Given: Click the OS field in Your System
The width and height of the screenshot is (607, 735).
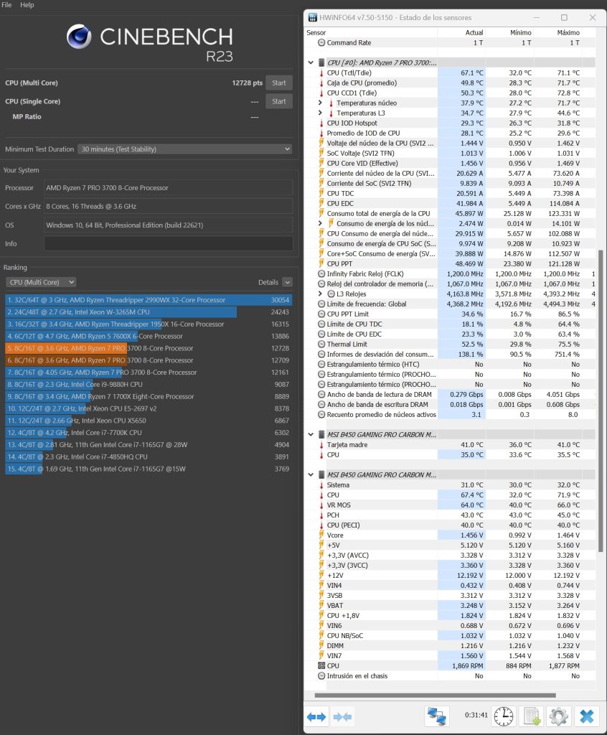Looking at the screenshot, I should (169, 225).
